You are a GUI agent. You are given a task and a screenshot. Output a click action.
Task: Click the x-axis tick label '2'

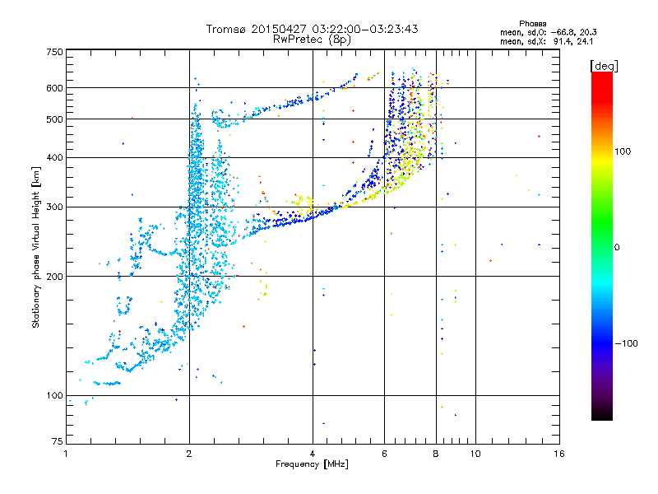click(x=189, y=454)
